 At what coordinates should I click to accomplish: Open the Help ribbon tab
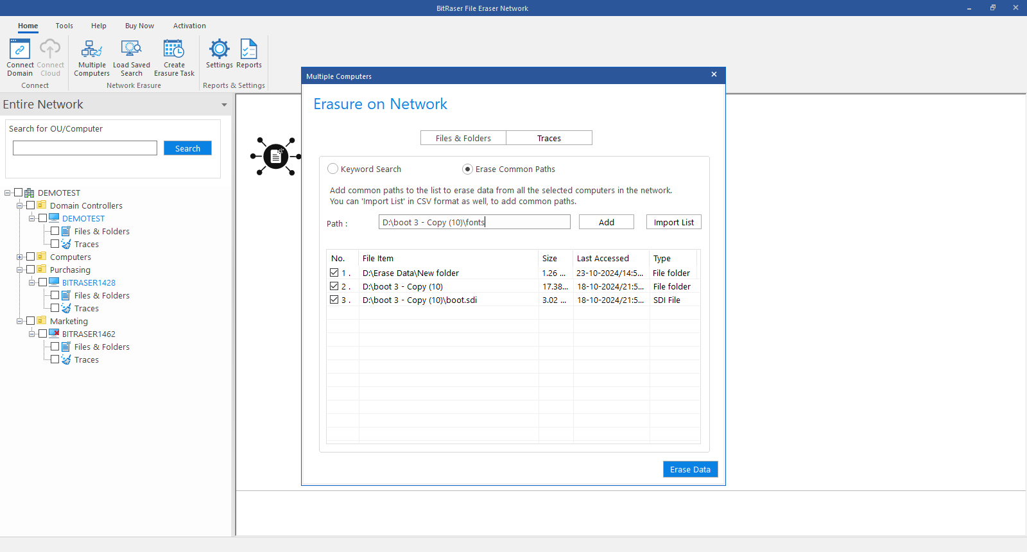point(99,26)
